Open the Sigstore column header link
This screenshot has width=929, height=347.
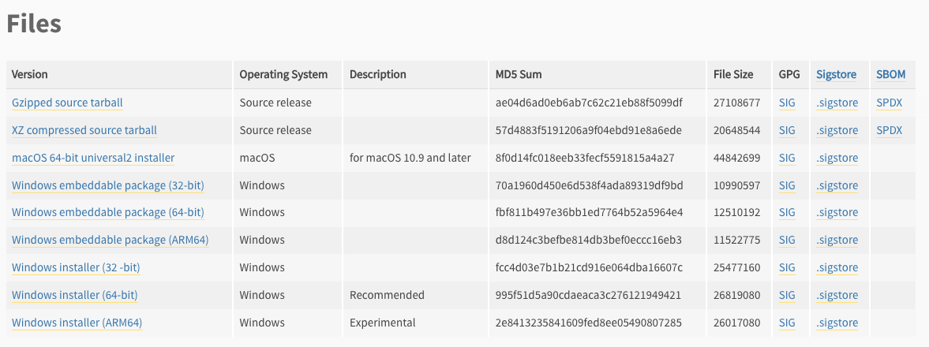[x=836, y=74]
